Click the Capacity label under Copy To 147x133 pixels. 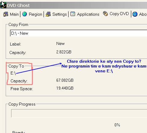click(x=19, y=81)
